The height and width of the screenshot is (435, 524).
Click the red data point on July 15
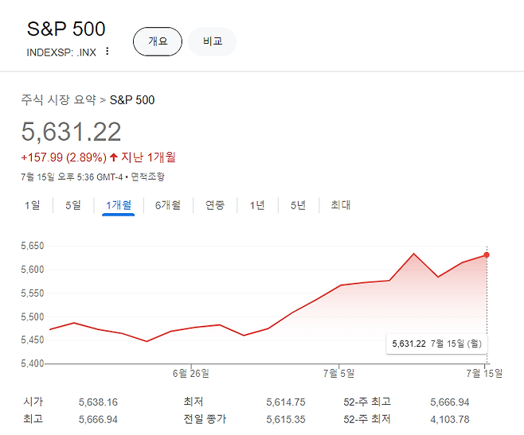tap(487, 255)
